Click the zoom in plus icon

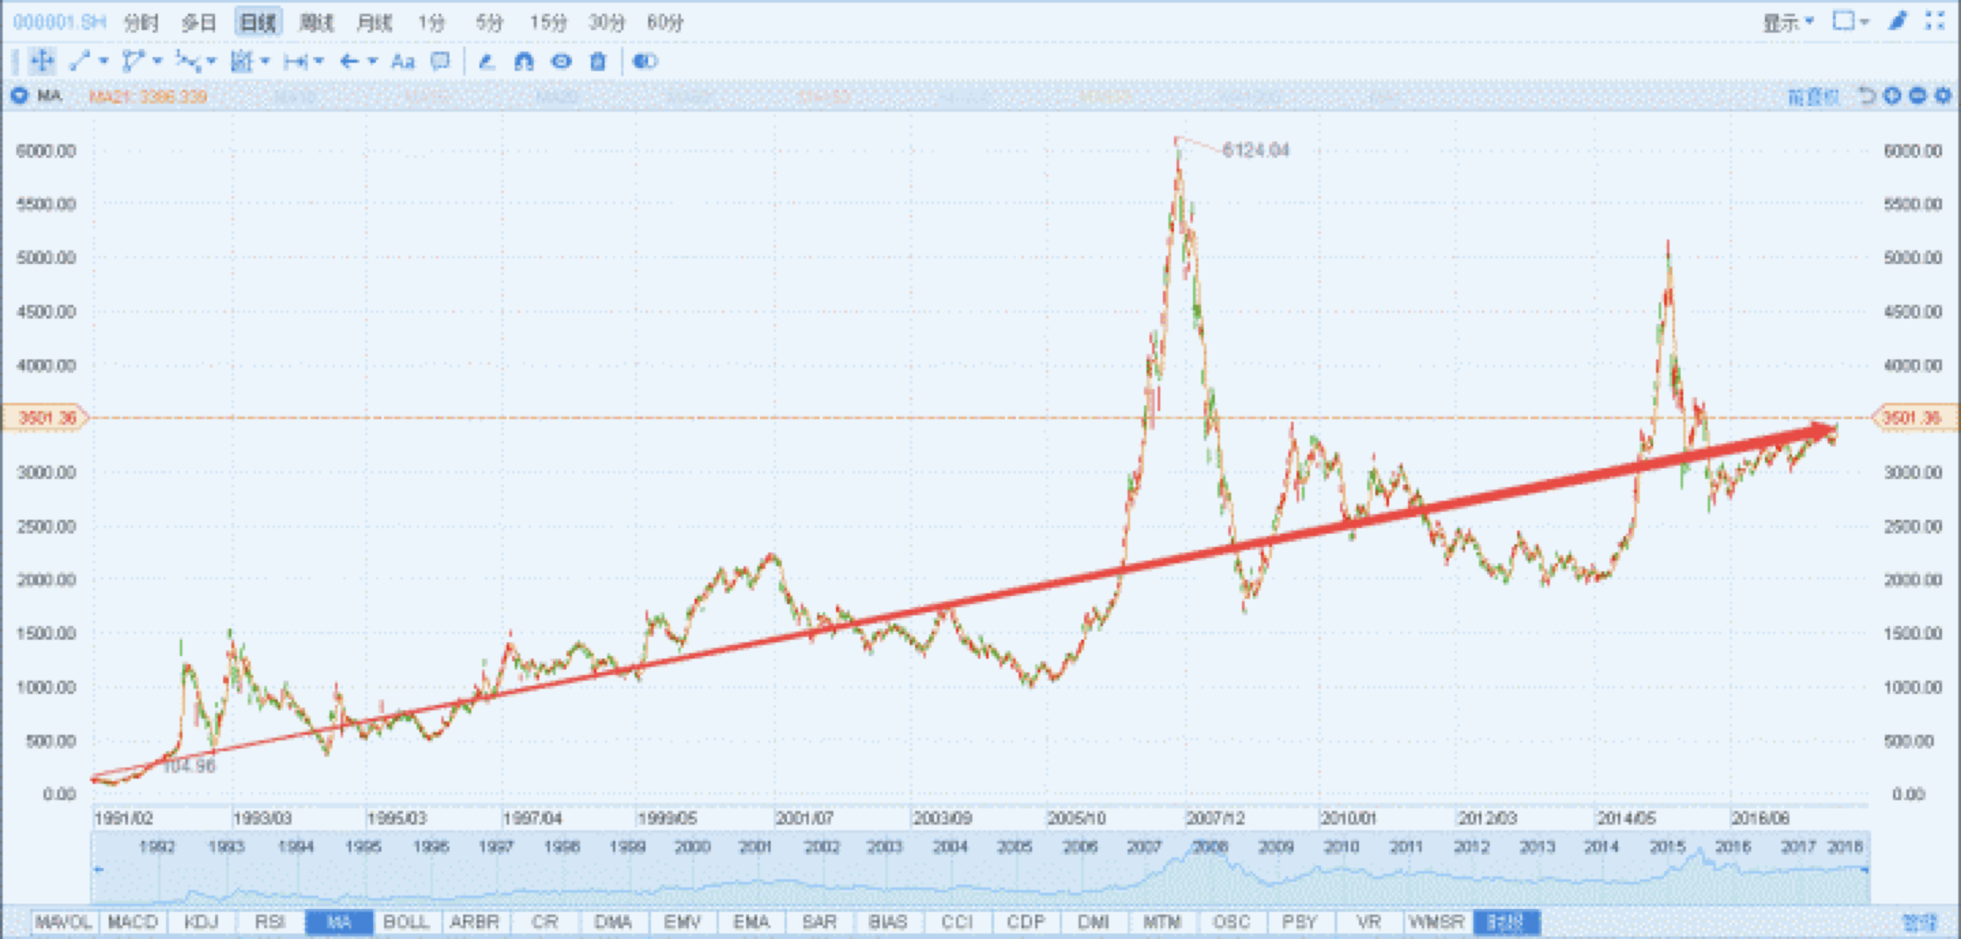click(x=1892, y=95)
